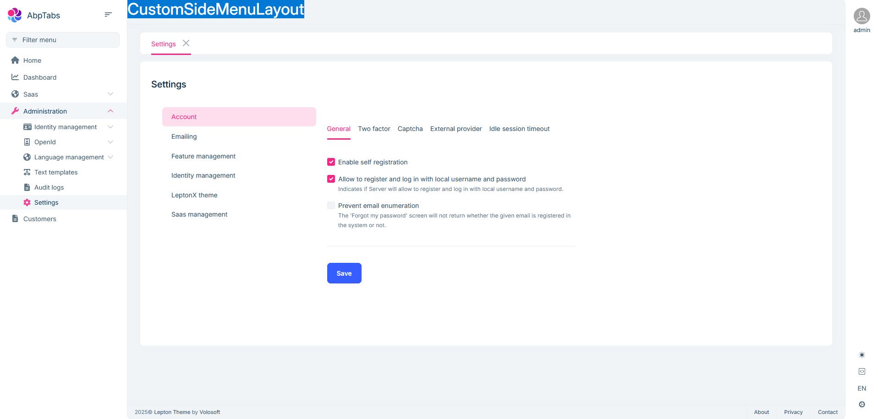This screenshot has width=878, height=419.
Task: Expand Identity management submenu in sidebar
Action: click(110, 127)
